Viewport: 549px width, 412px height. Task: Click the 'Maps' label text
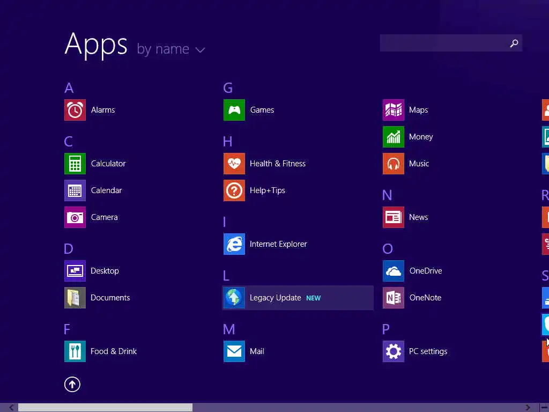click(418, 110)
